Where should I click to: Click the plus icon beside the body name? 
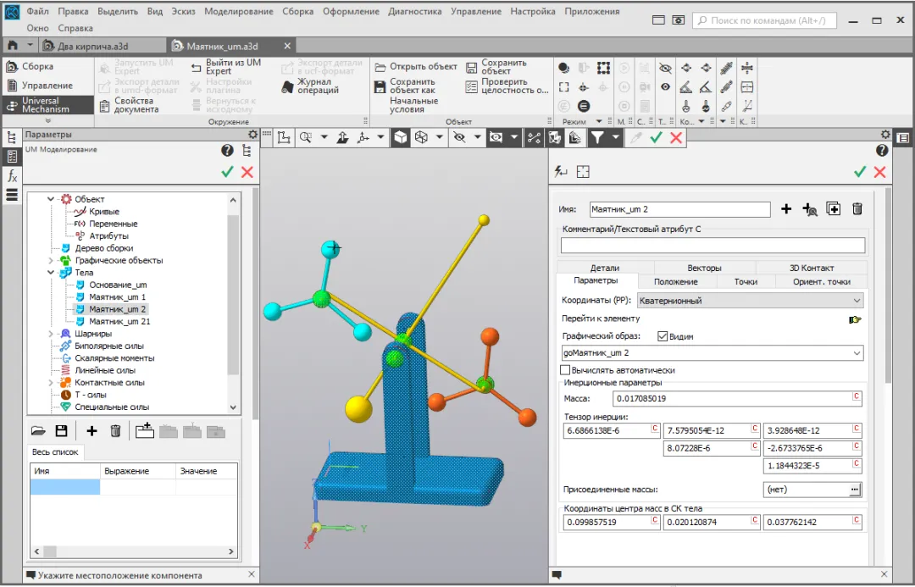(786, 209)
